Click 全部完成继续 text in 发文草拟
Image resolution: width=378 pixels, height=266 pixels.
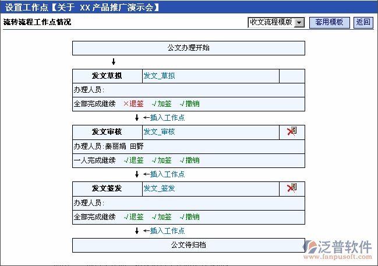94,104
